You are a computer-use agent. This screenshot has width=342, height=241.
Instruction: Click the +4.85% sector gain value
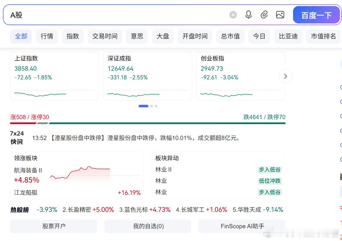click(27, 180)
